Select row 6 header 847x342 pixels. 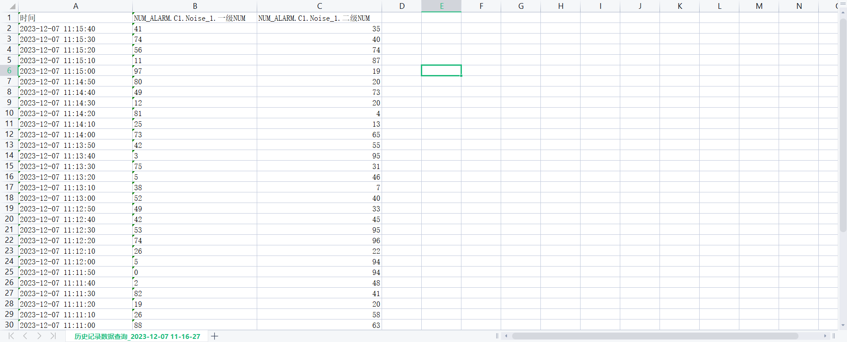[x=9, y=71]
